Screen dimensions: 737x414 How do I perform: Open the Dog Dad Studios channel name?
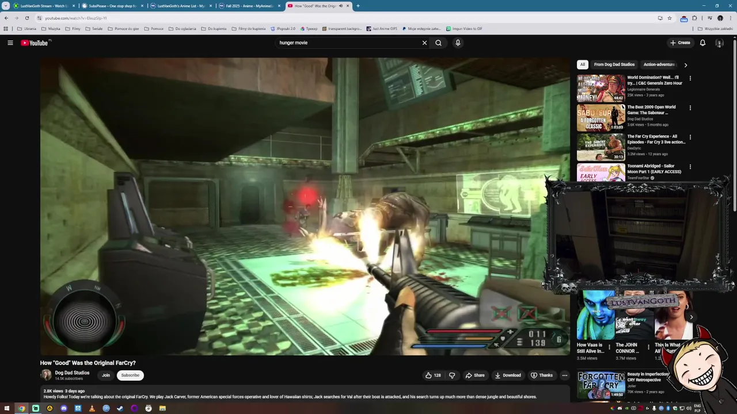pos(72,373)
